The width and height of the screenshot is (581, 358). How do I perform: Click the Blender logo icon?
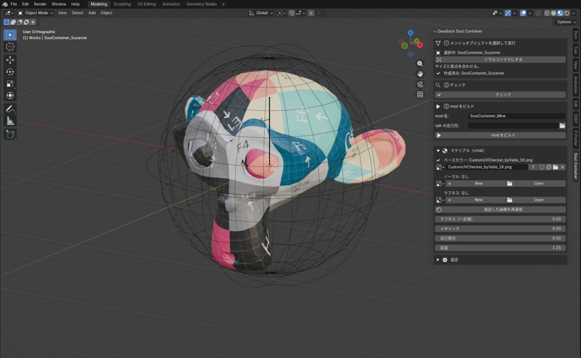click(x=5, y=4)
